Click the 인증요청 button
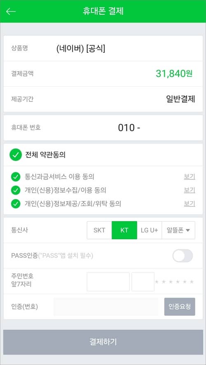Image resolution: width=206 pixels, height=365 pixels. (x=180, y=306)
